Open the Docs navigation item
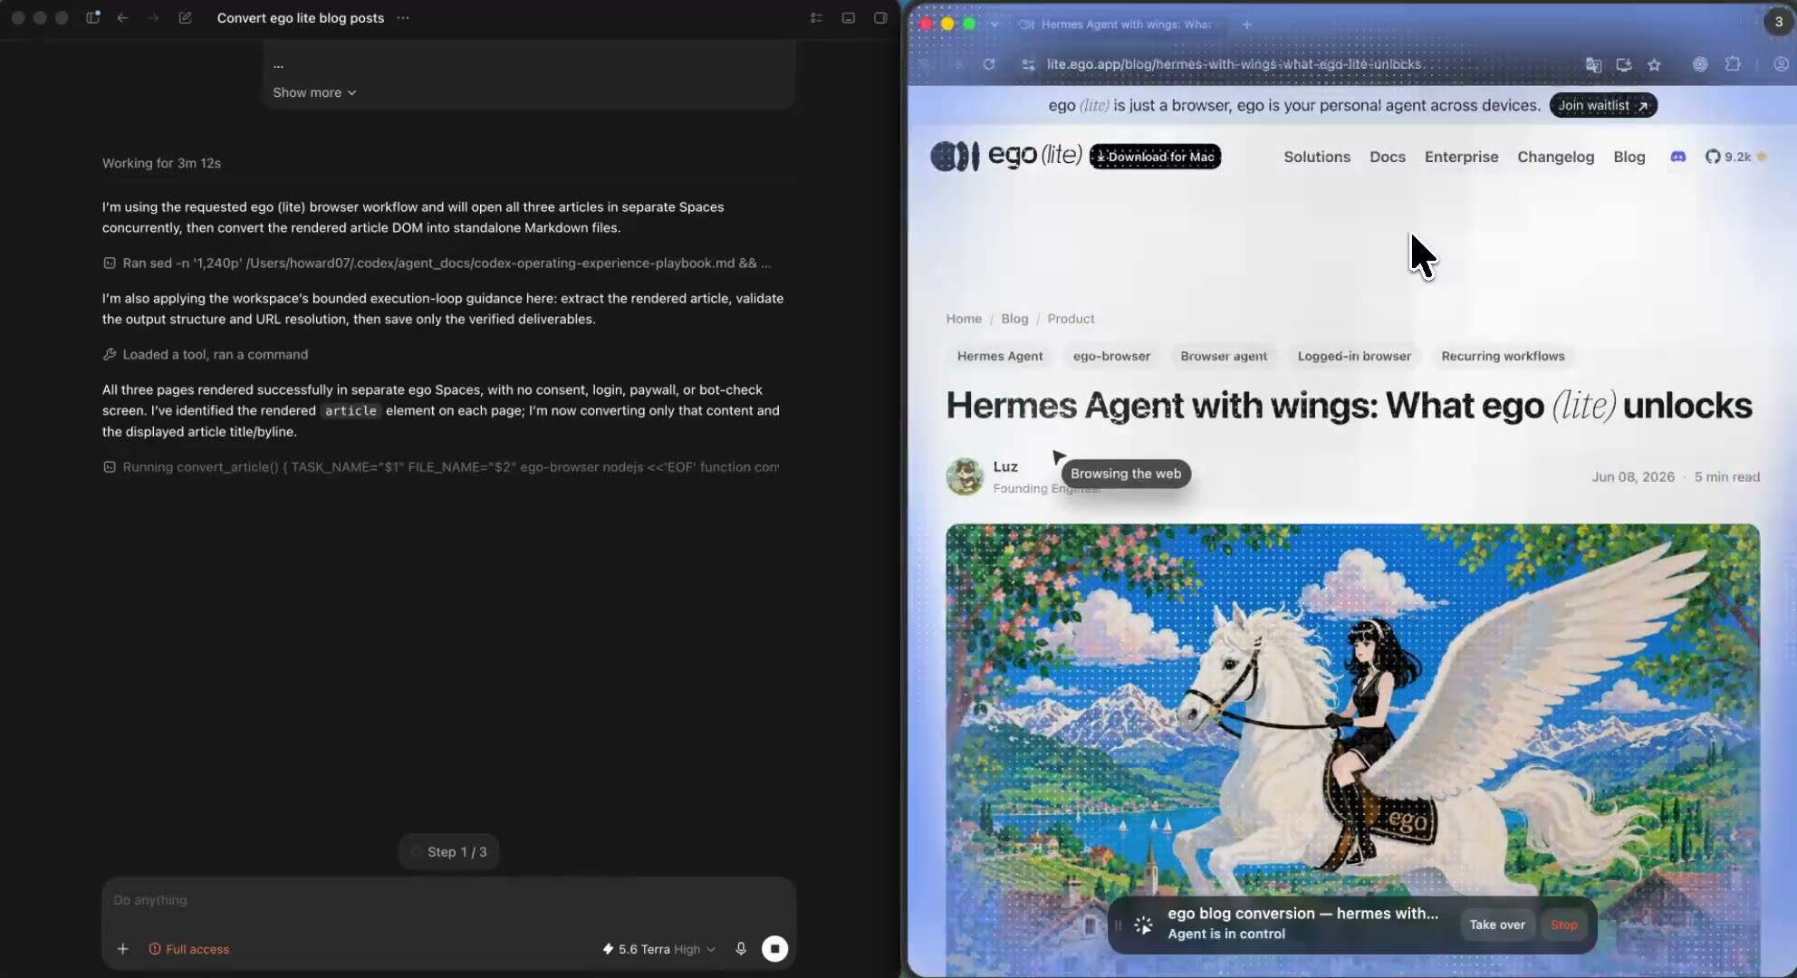 point(1388,157)
